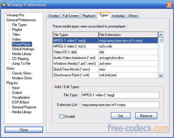This screenshot has height=138, width=174.
Task: Open File Types preferences page
Action: click(x=19, y=25)
